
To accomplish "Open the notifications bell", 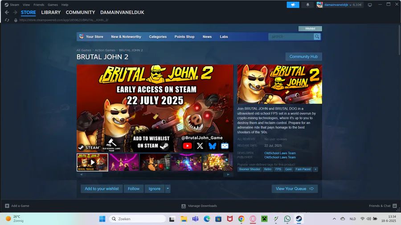I will pyautogui.click(x=307, y=4).
